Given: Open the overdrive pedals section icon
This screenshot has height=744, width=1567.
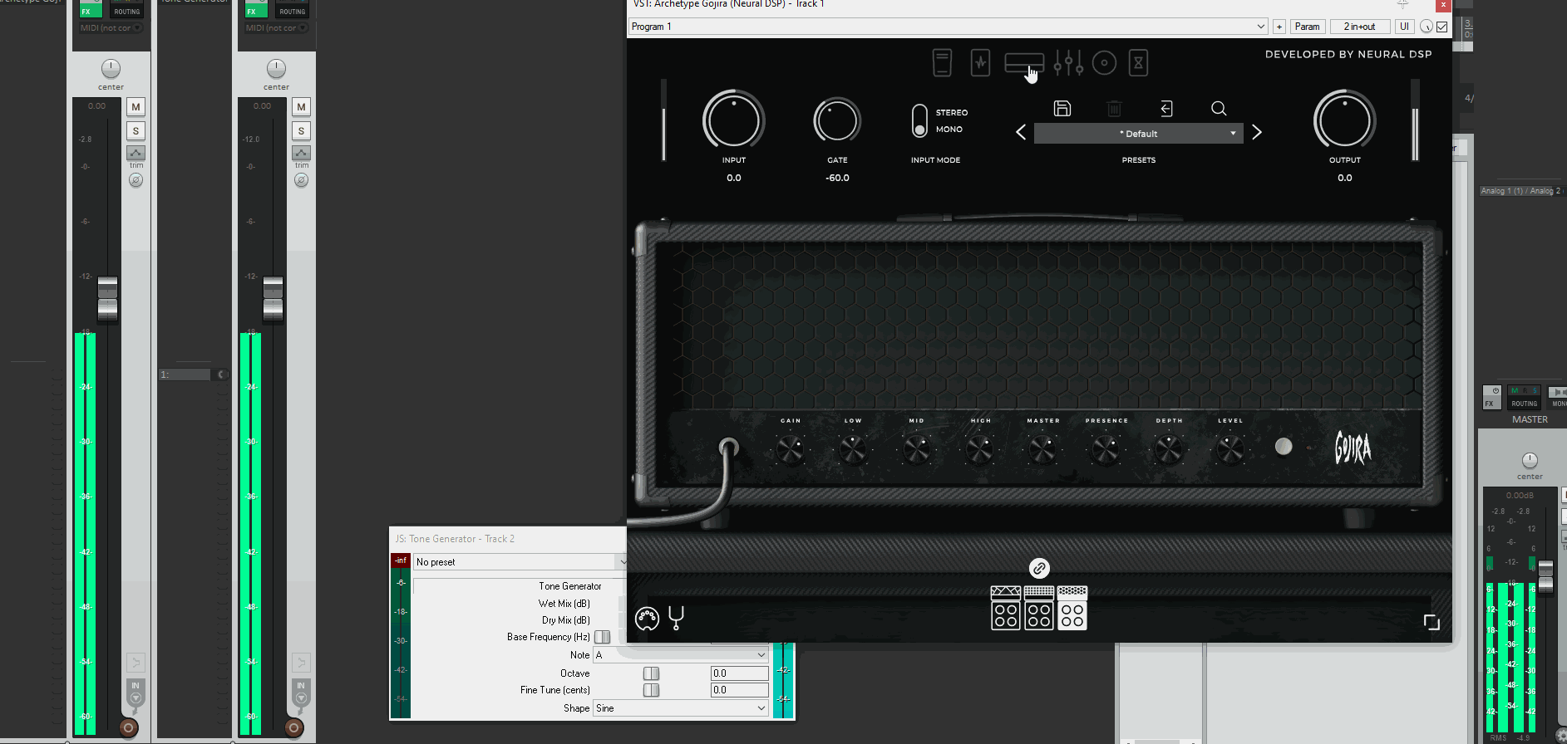Looking at the screenshot, I should pos(981,63).
